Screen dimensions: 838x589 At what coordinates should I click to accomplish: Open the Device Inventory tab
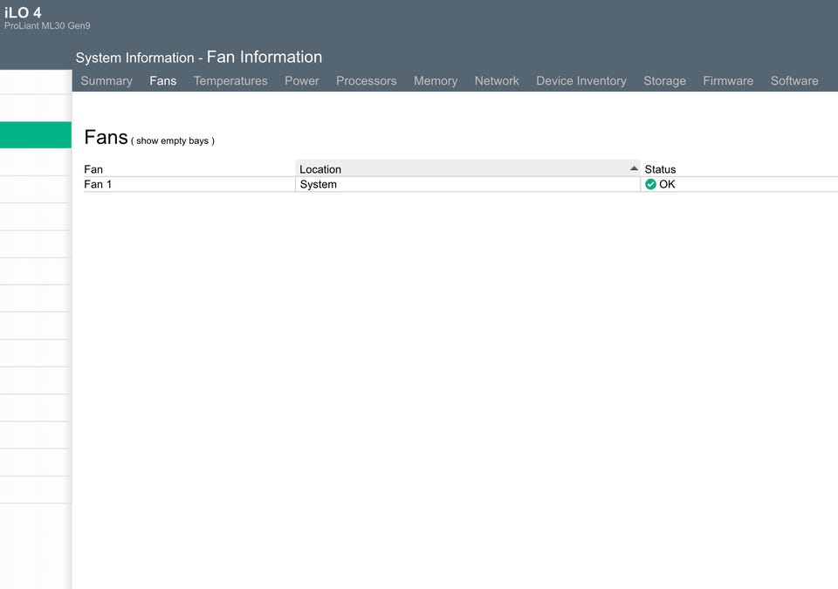click(x=581, y=80)
